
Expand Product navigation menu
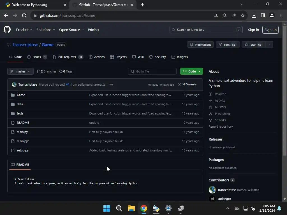click(24, 30)
